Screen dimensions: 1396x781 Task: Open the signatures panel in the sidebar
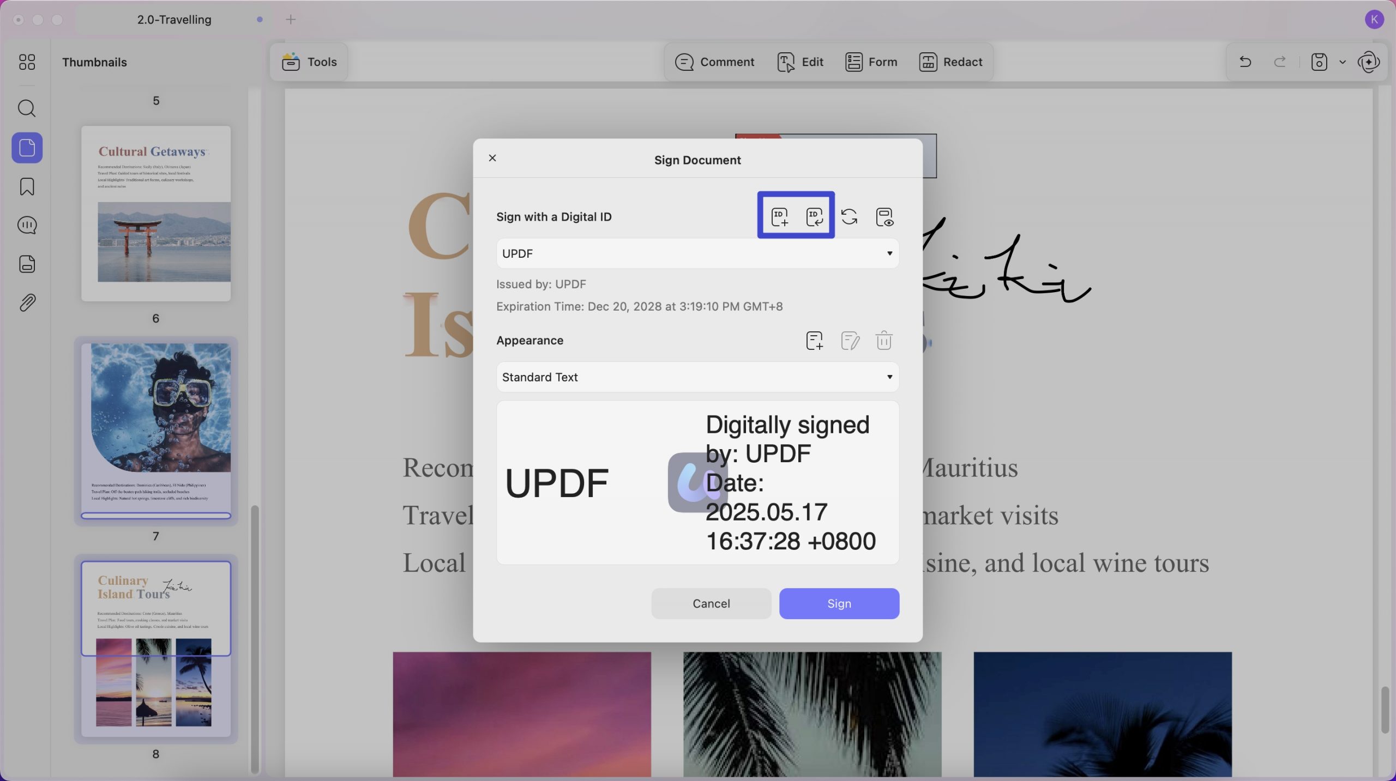tap(27, 264)
